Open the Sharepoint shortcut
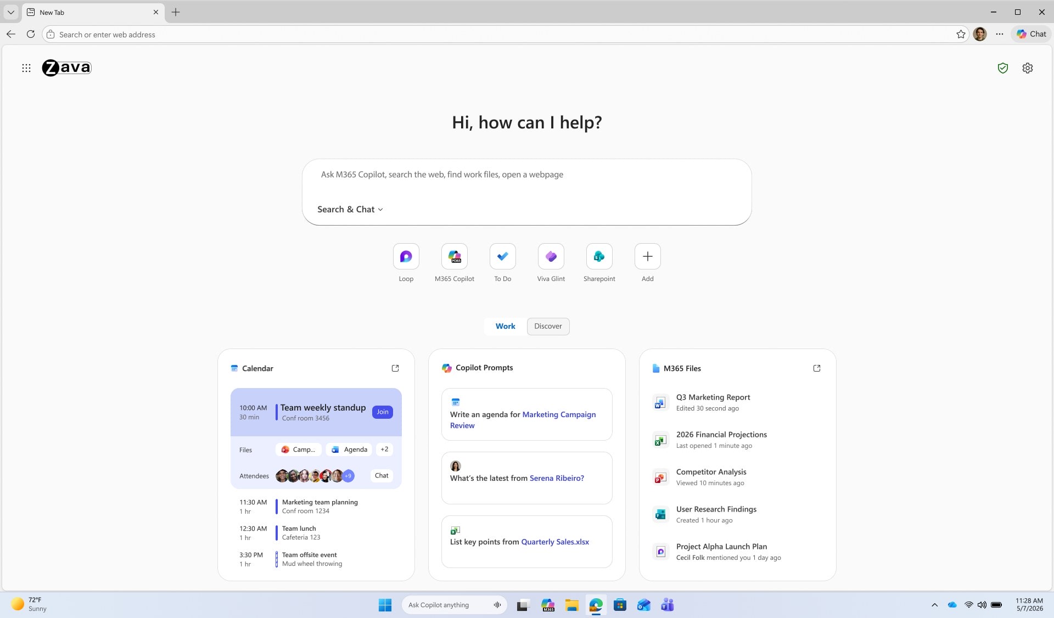 click(599, 256)
